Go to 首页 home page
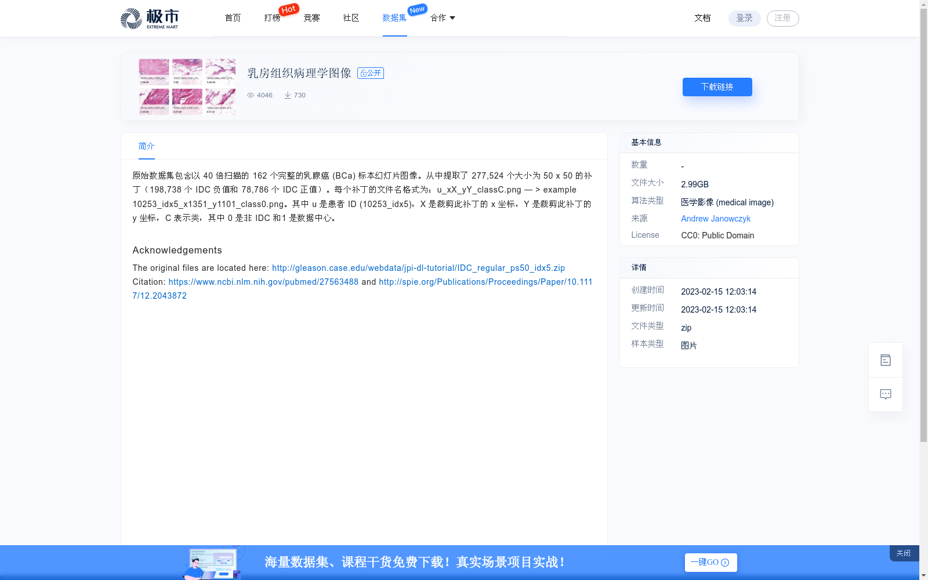928x580 pixels. (233, 18)
